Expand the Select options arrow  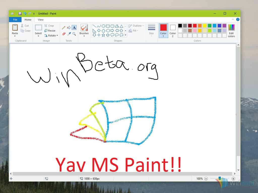pos(38,36)
